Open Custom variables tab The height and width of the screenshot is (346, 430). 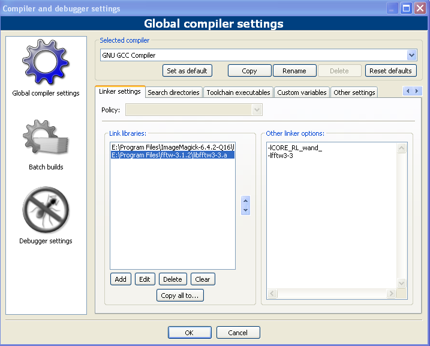pos(302,93)
